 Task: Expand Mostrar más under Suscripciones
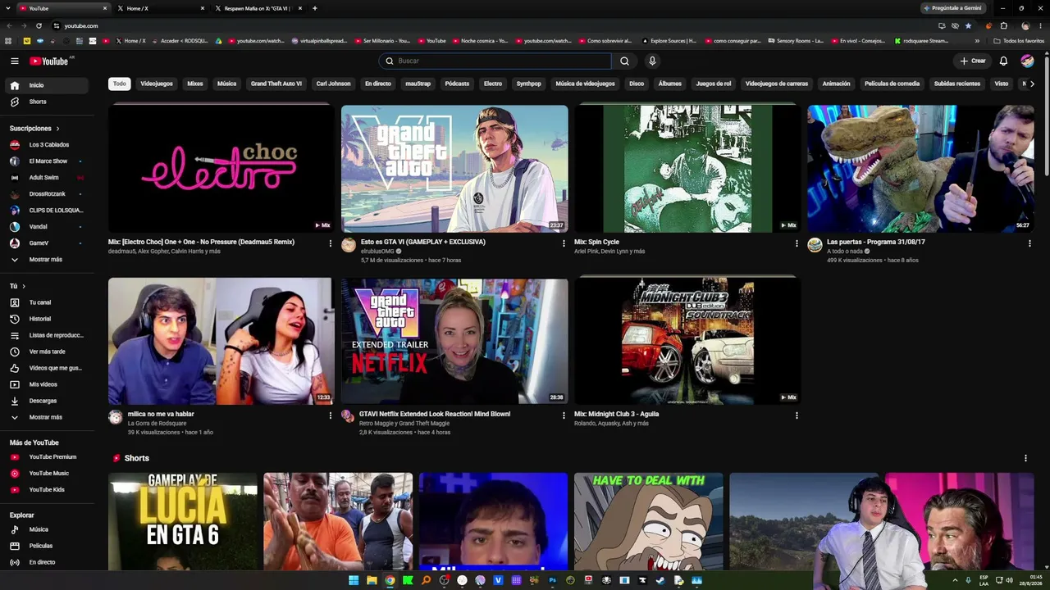pyautogui.click(x=47, y=260)
